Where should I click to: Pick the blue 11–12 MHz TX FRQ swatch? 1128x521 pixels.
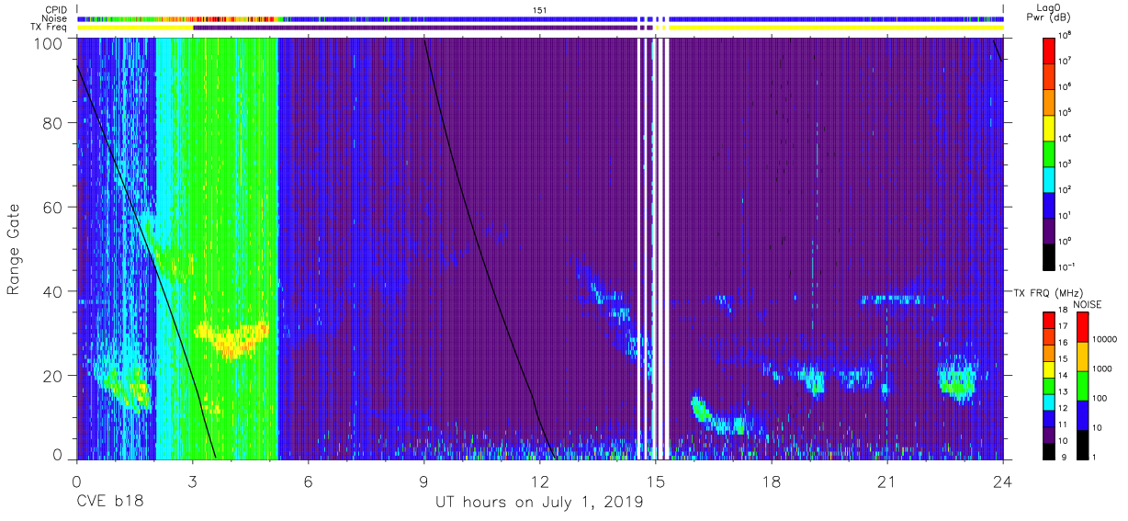point(1050,418)
